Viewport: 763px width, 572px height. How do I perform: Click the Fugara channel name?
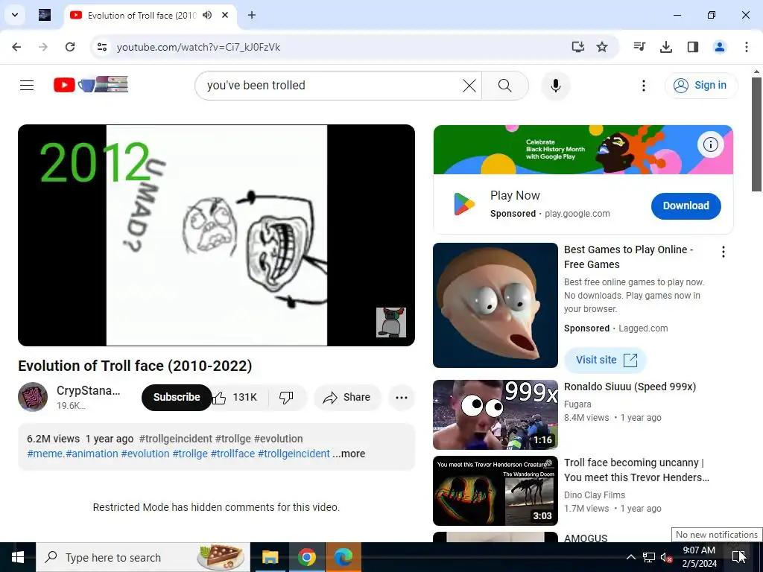(577, 404)
